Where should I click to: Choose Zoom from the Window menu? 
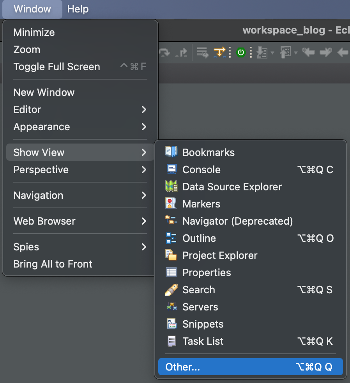tap(80, 50)
